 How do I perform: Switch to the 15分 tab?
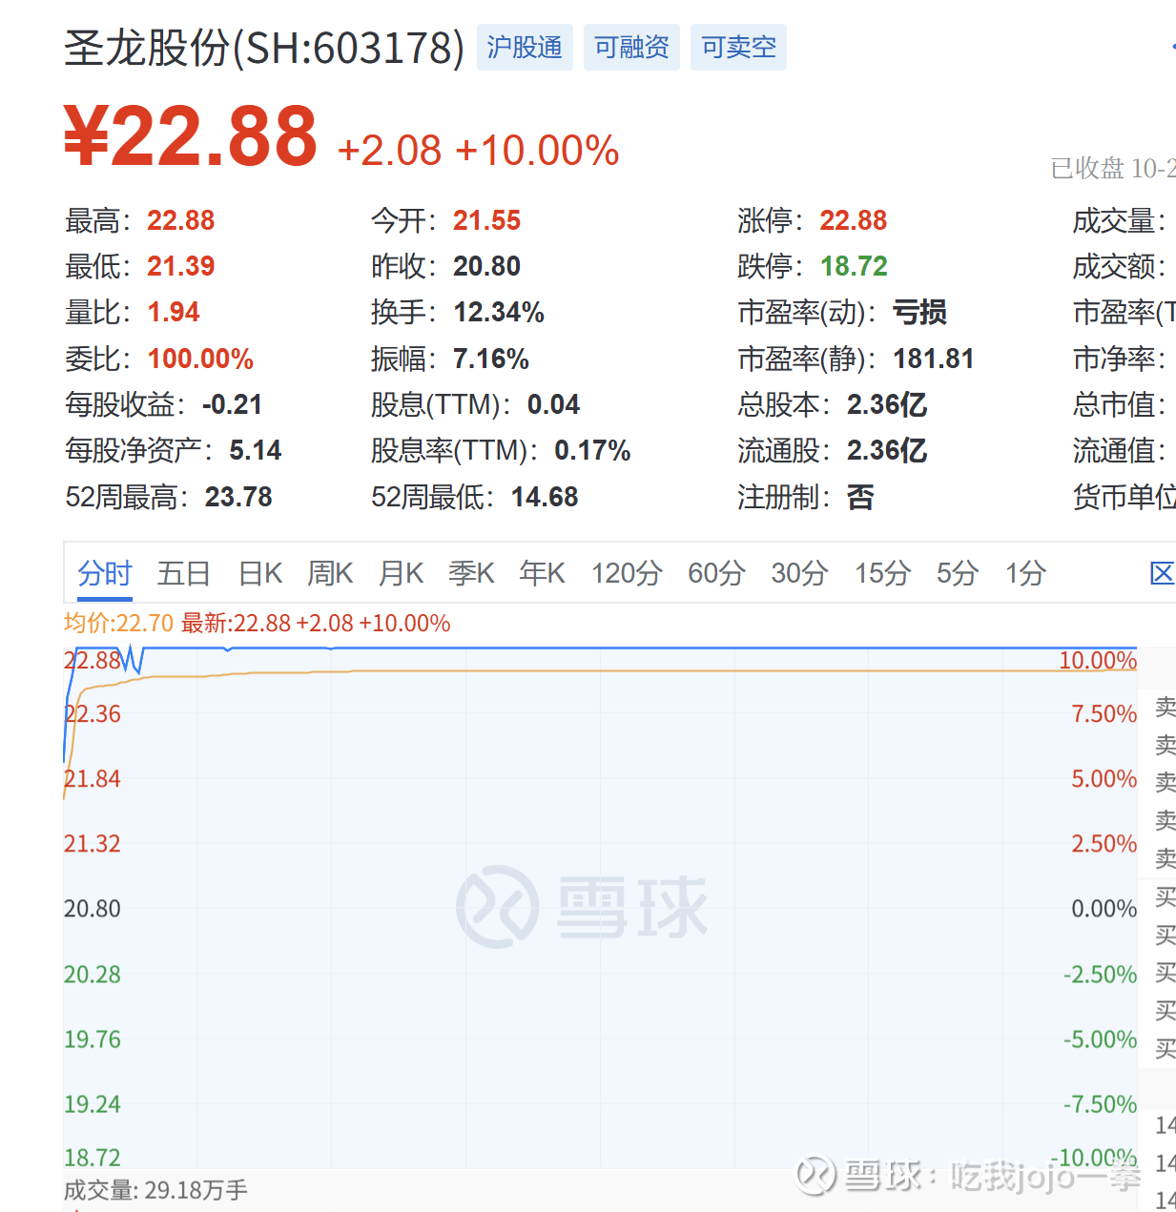tap(882, 573)
